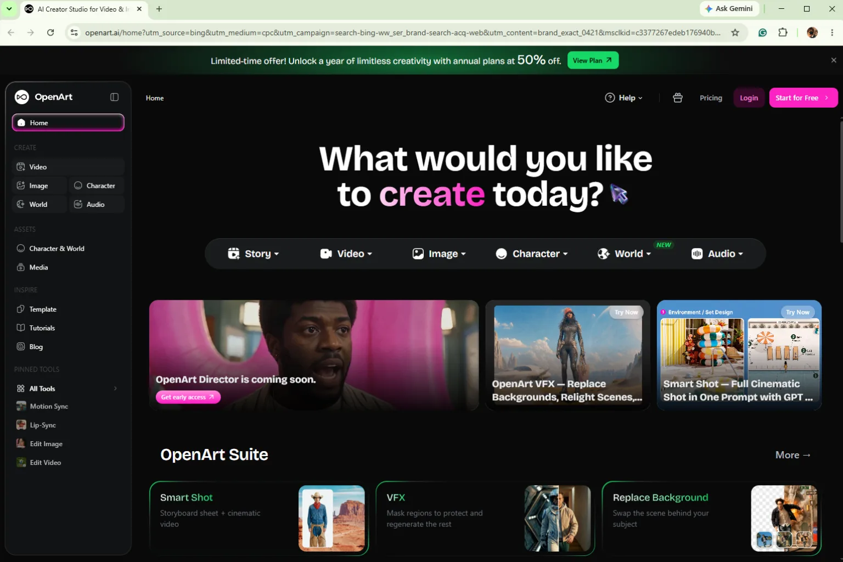The image size is (843, 562).
Task: Open Audio in the sidebar Create section
Action: click(x=97, y=204)
